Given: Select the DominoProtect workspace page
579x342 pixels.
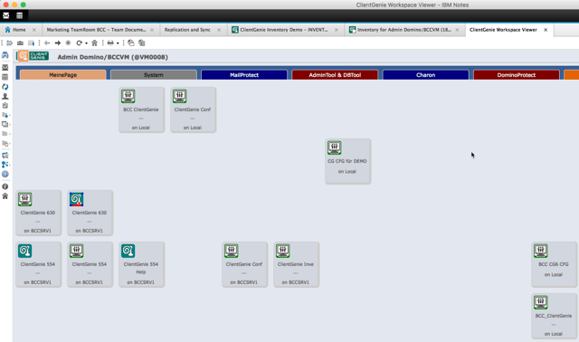Looking at the screenshot, I should 517,75.
